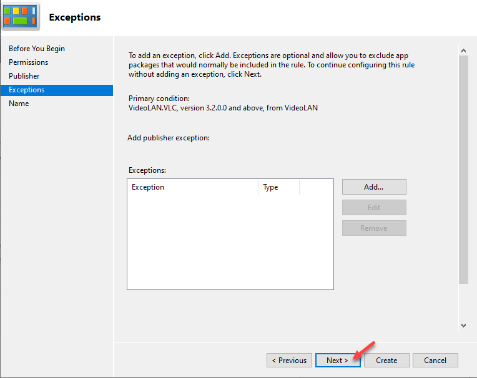477x378 pixels.
Task: Select the Exceptions step in sidebar
Action: (57, 90)
